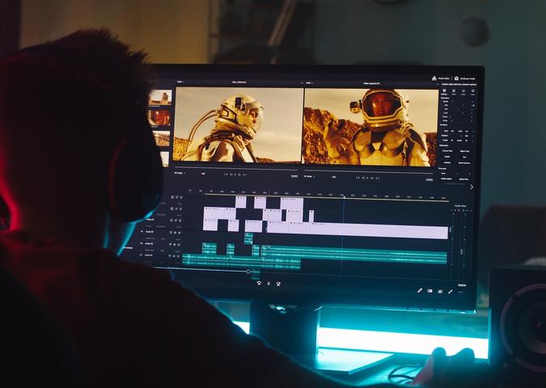Click the rectangular clip icon beside the pencil tool
This screenshot has width=546, height=388.
pos(430,290)
